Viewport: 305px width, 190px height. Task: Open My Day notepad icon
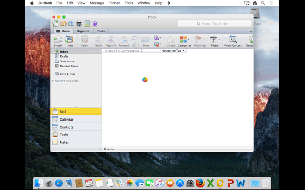(x=87, y=23)
